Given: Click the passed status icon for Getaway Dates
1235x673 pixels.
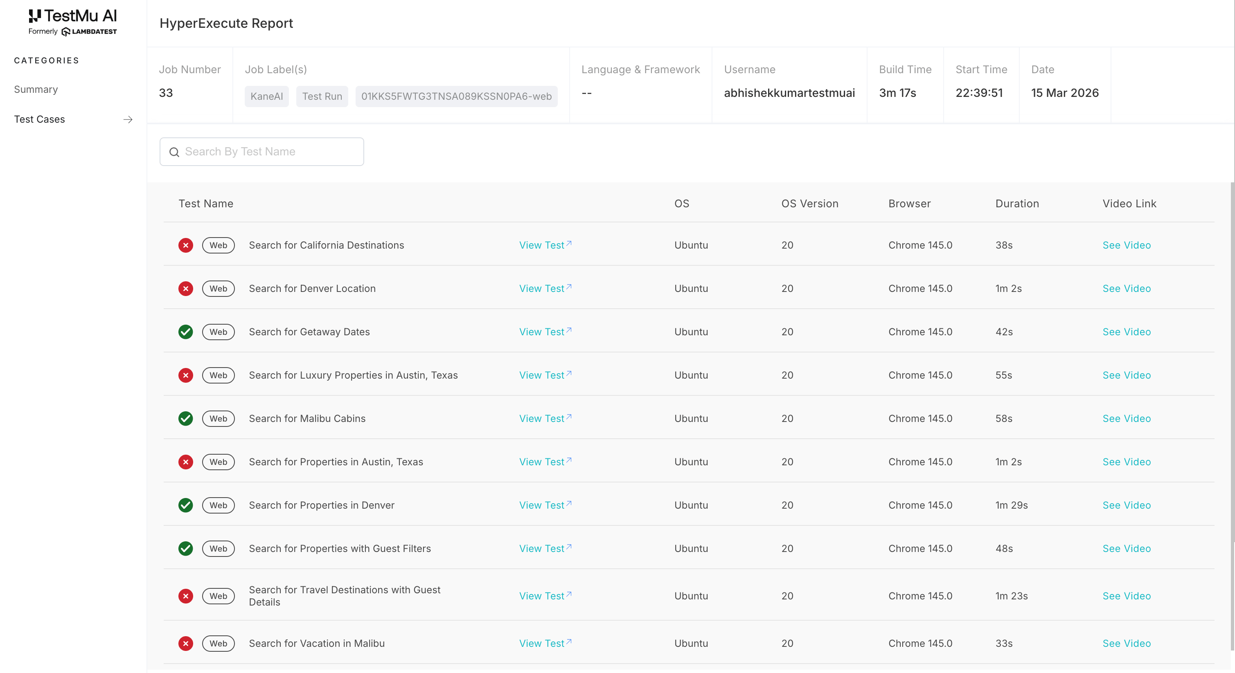Looking at the screenshot, I should pos(185,332).
